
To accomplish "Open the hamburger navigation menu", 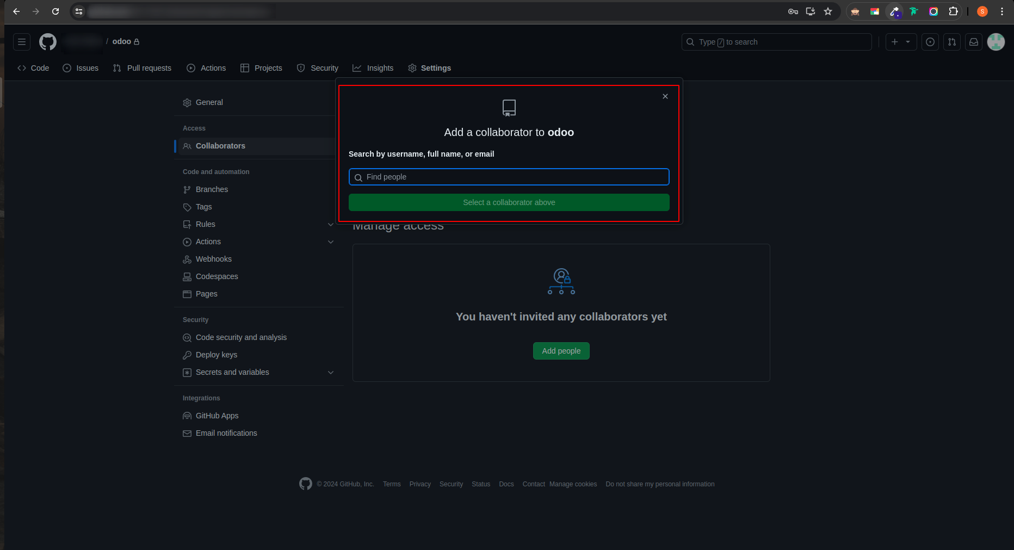I will 22,42.
